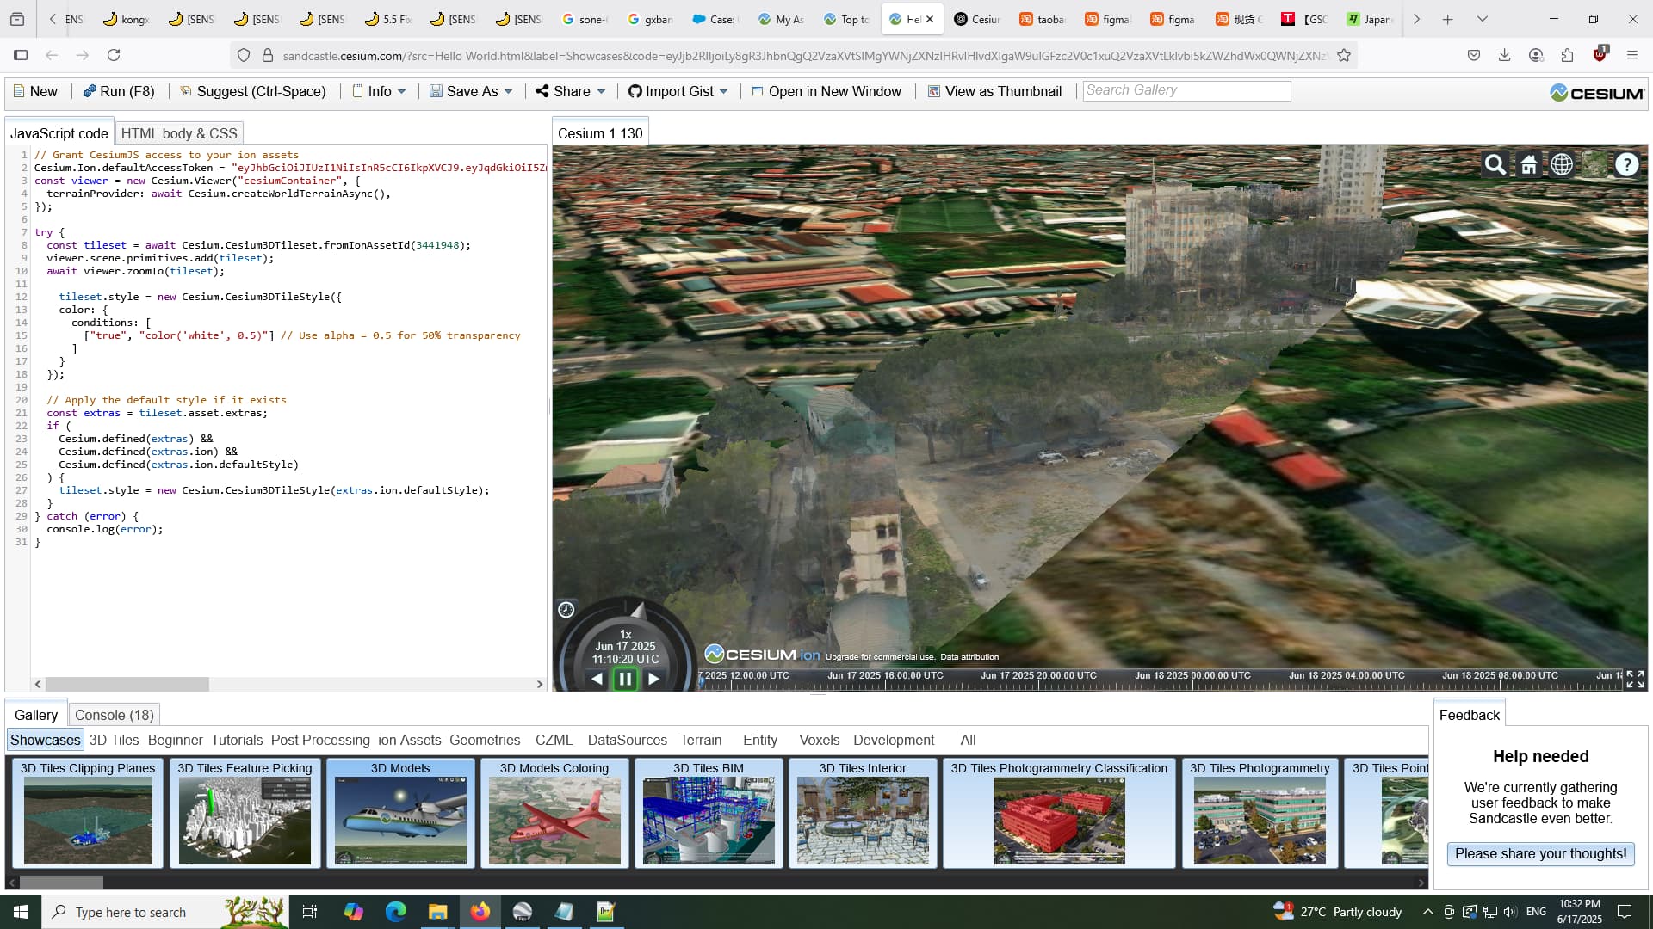Open 3D Tiles Feature Picking demo
The image size is (1653, 929).
pyautogui.click(x=245, y=813)
